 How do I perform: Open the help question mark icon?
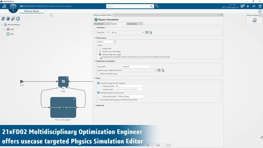(x=260, y=6)
